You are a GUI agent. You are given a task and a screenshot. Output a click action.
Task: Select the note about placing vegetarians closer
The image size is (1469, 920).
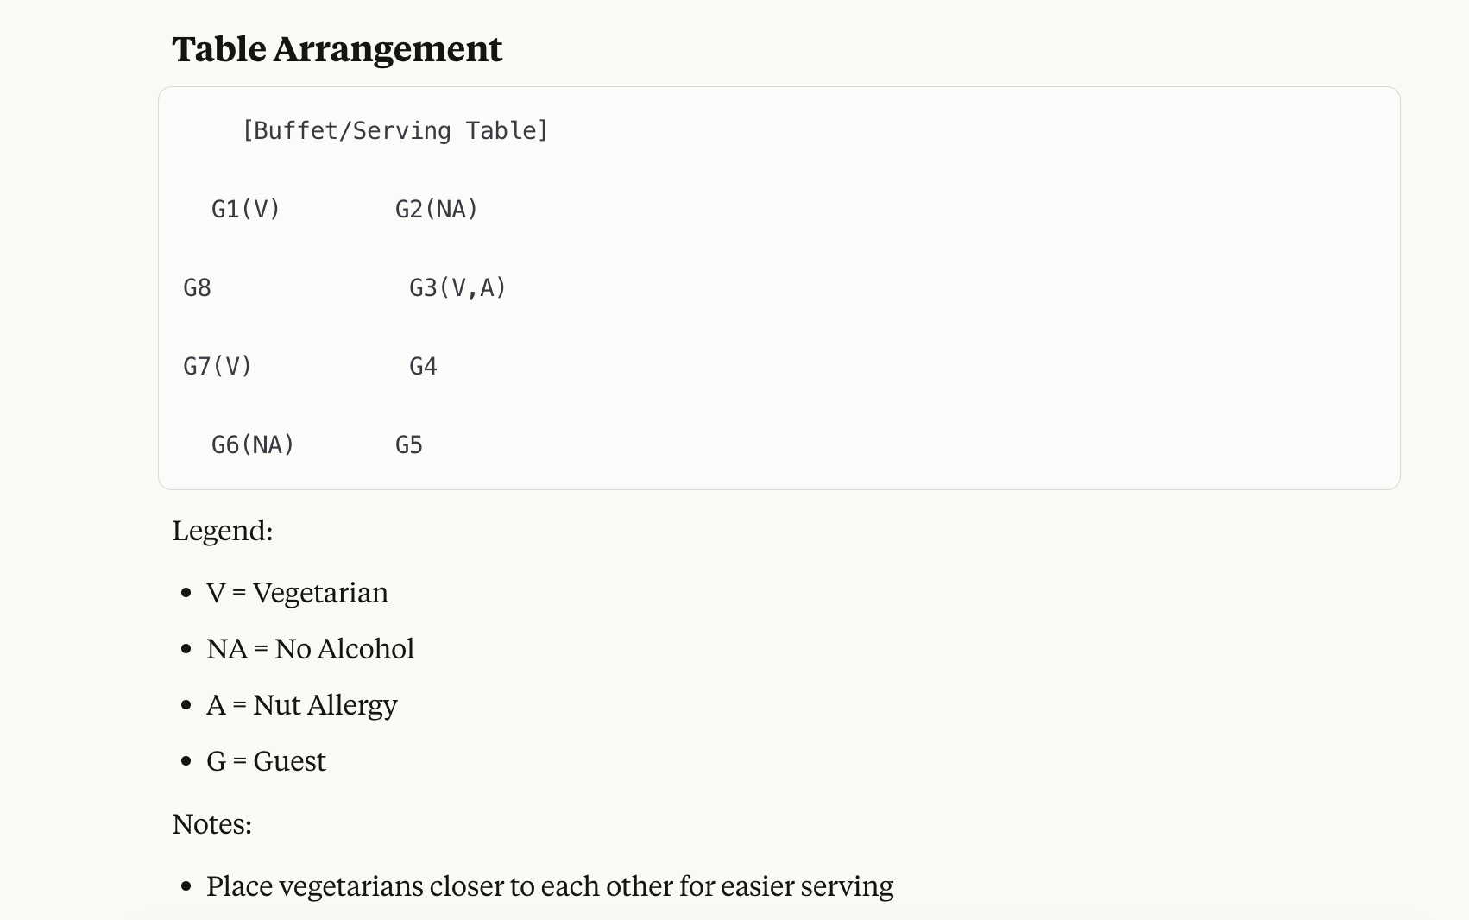click(x=550, y=886)
